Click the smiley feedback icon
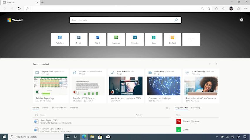The width and height of the screenshot is (250, 140). point(238,9)
